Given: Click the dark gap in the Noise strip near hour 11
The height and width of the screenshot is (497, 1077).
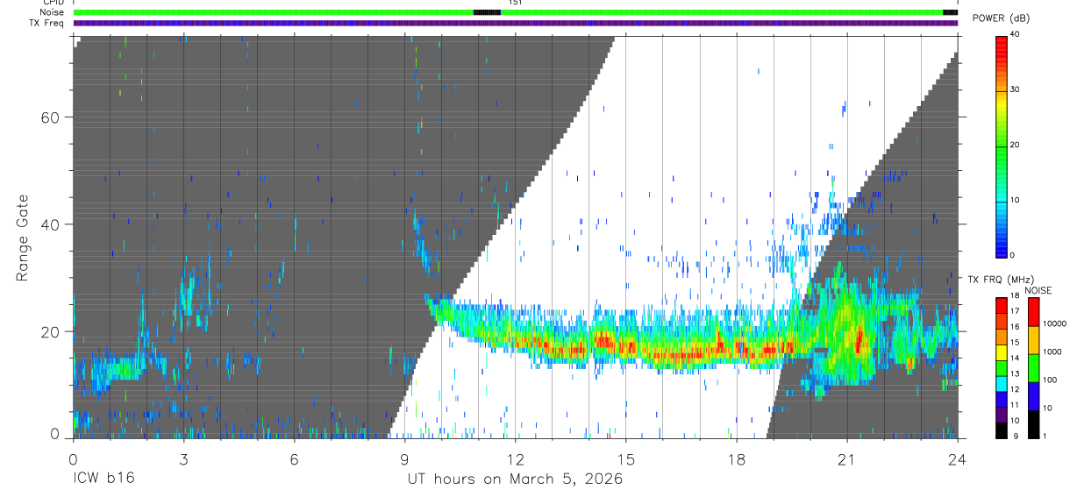Looking at the screenshot, I should (x=487, y=12).
